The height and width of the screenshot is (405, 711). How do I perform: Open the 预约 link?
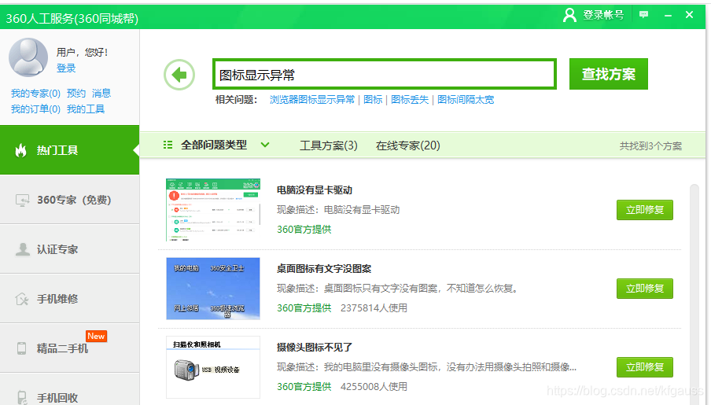[76, 94]
